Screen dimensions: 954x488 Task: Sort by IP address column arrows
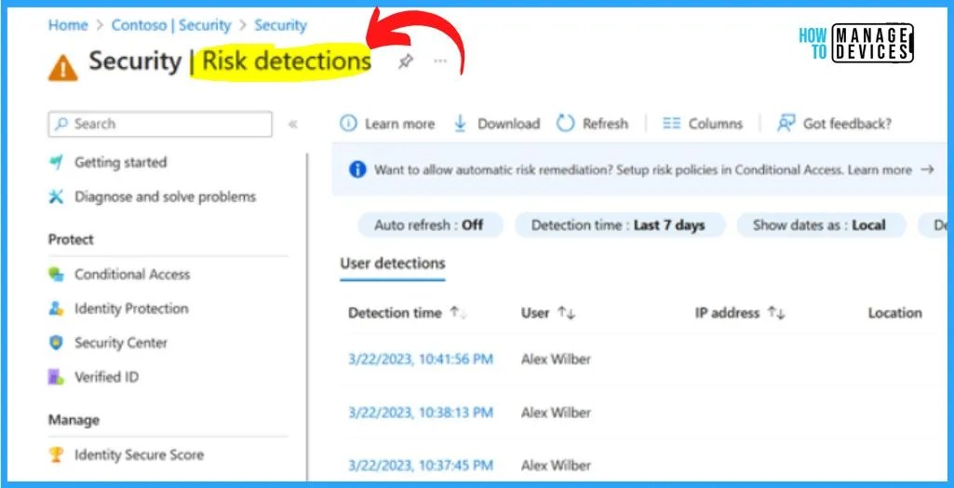coord(776,313)
